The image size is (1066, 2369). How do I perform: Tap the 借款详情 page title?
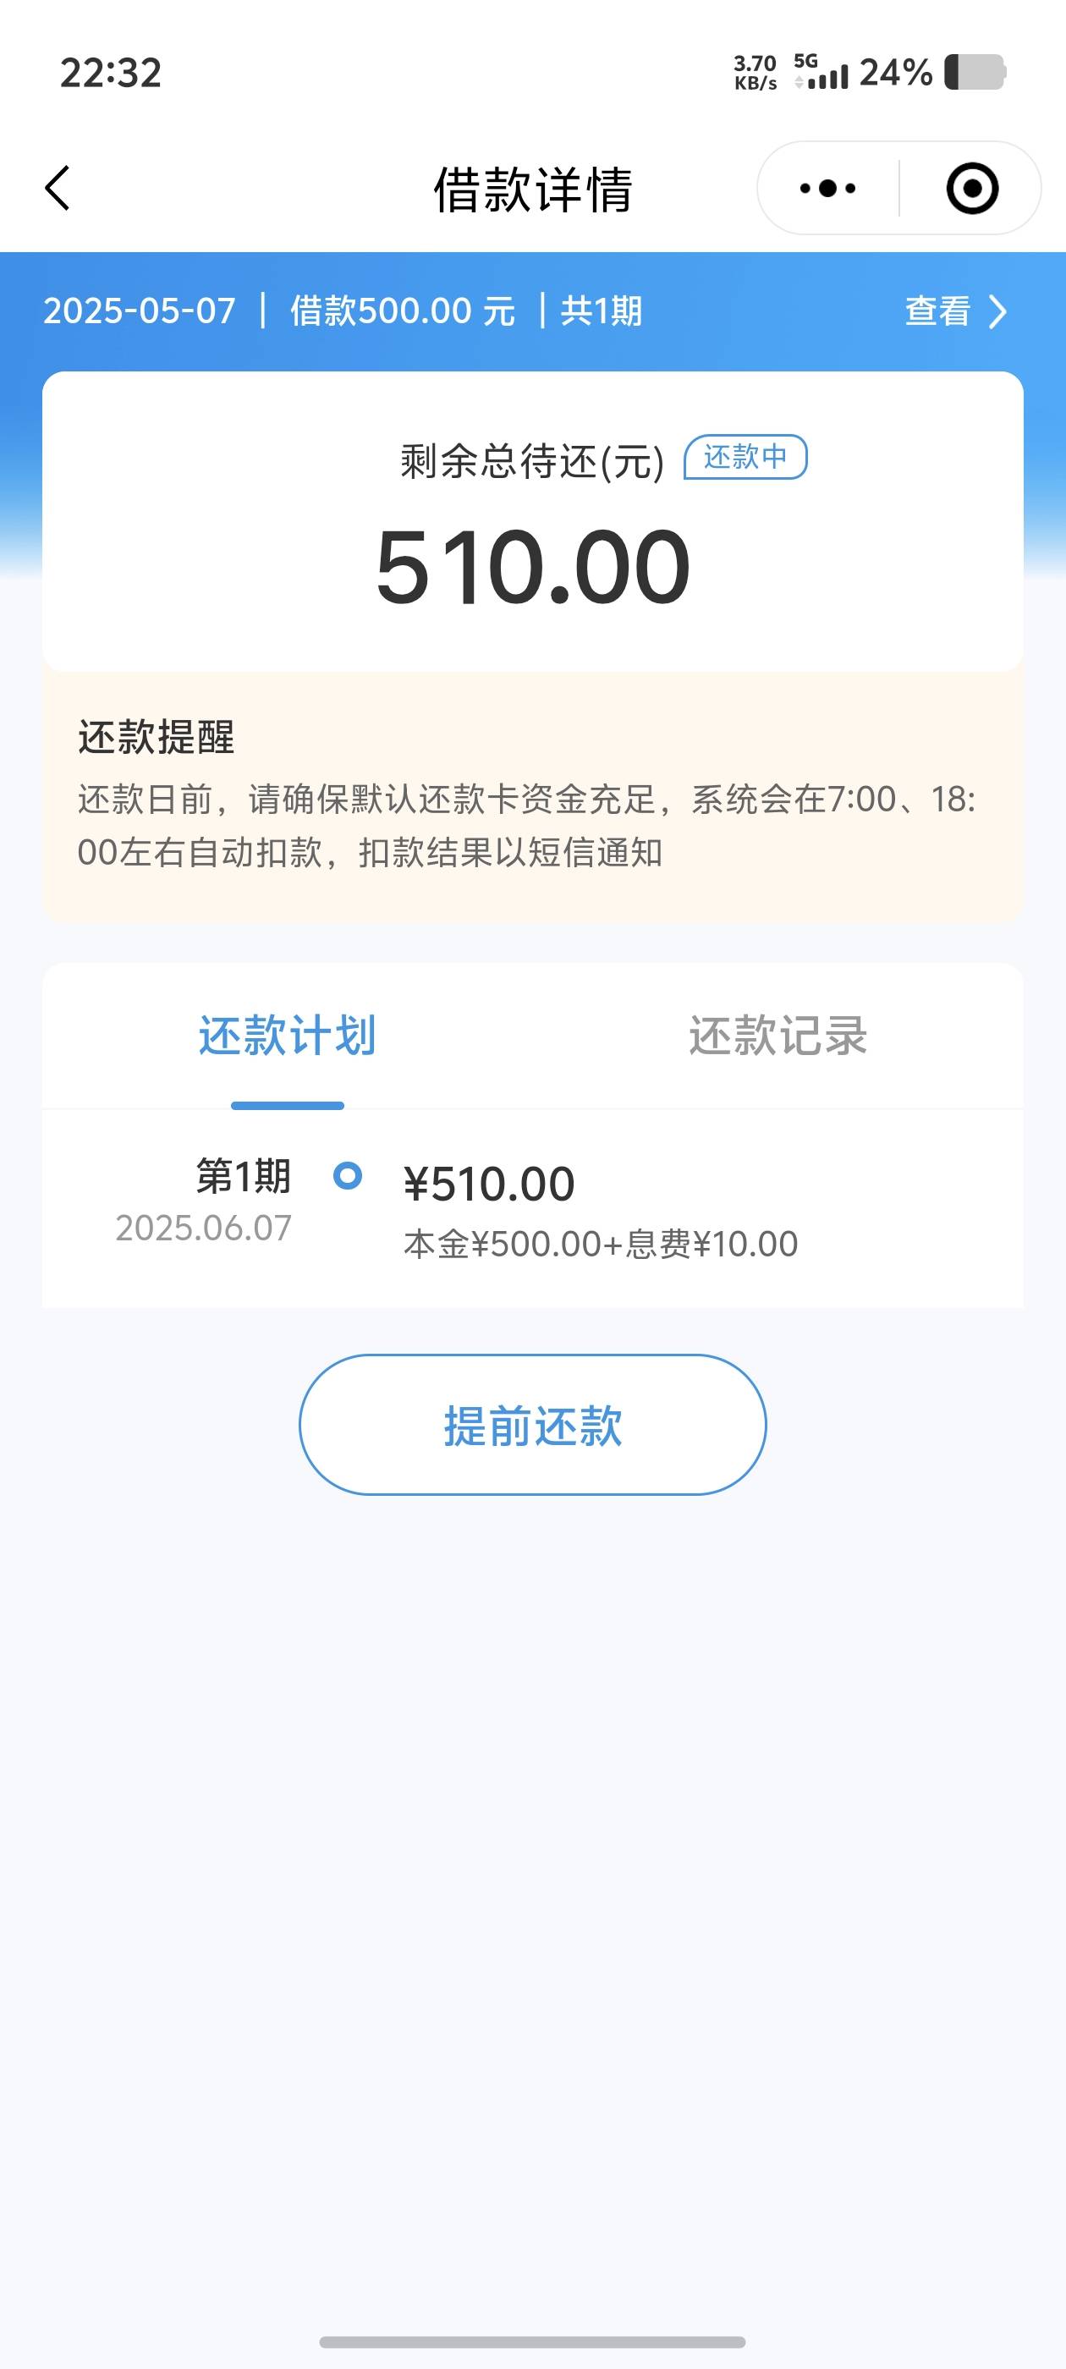click(x=532, y=190)
